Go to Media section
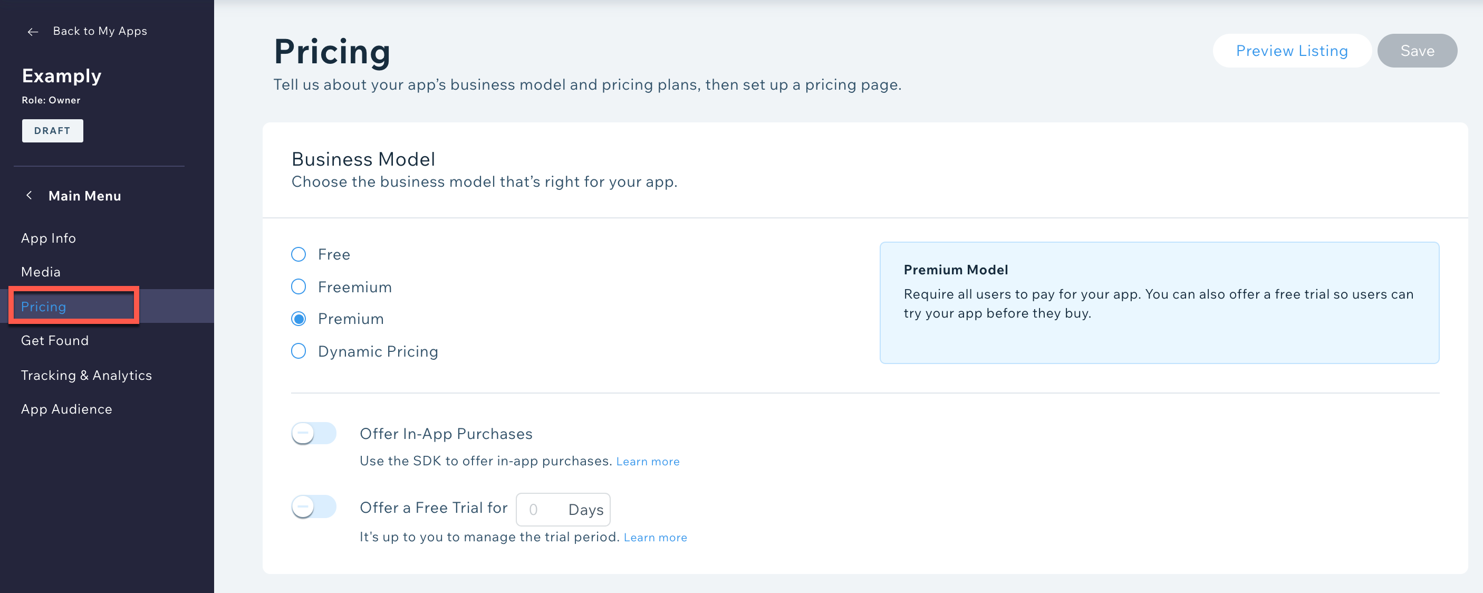Image resolution: width=1483 pixels, height=593 pixels. click(x=41, y=272)
